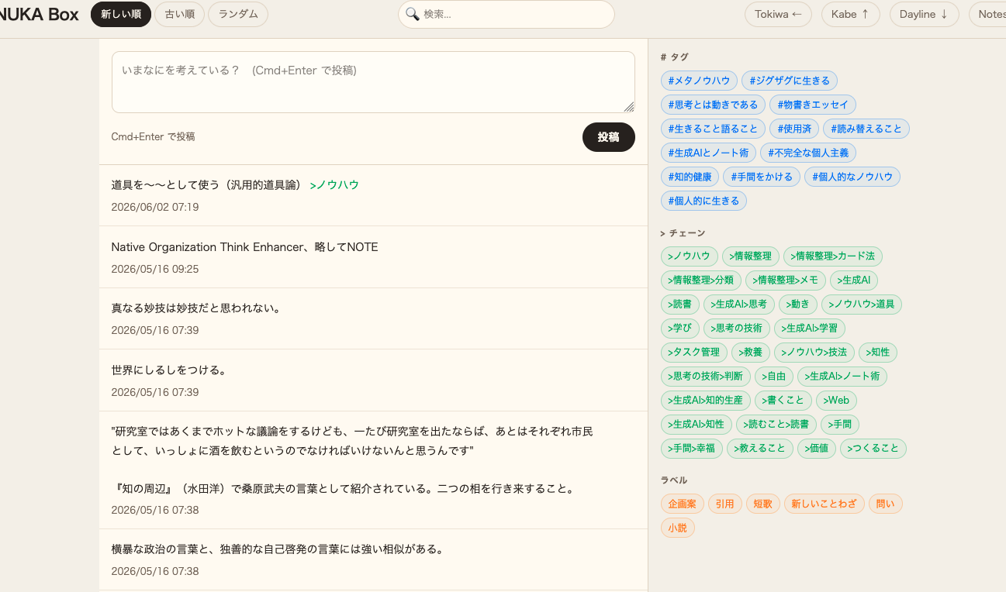This screenshot has height=592, width=1006.
Task: Filter by tag #生きること語ること
Action: 713,129
